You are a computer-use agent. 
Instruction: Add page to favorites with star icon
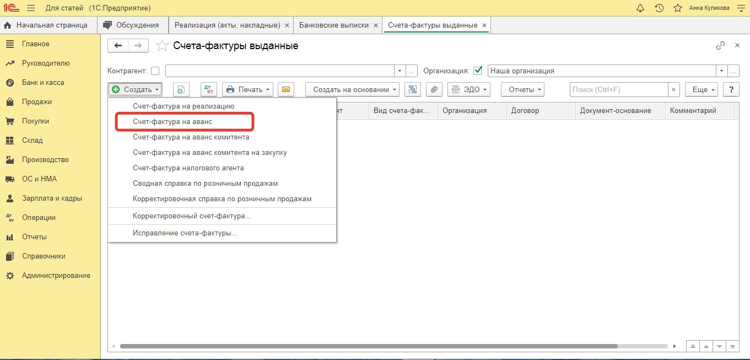pos(161,46)
